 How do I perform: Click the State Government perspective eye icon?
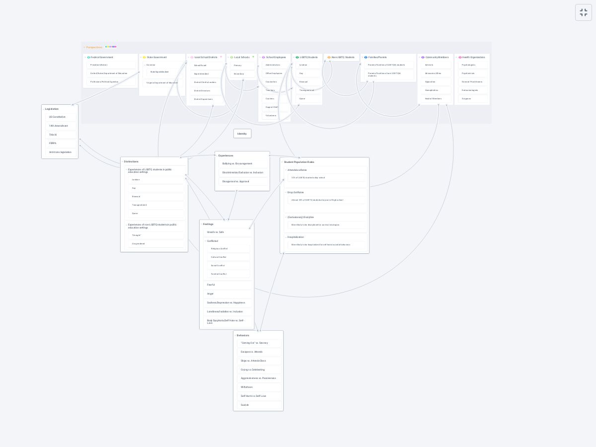point(145,58)
